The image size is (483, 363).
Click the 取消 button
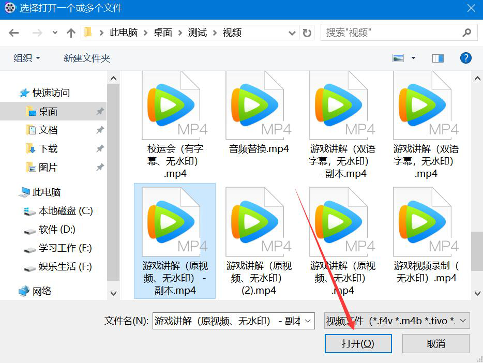coord(435,343)
